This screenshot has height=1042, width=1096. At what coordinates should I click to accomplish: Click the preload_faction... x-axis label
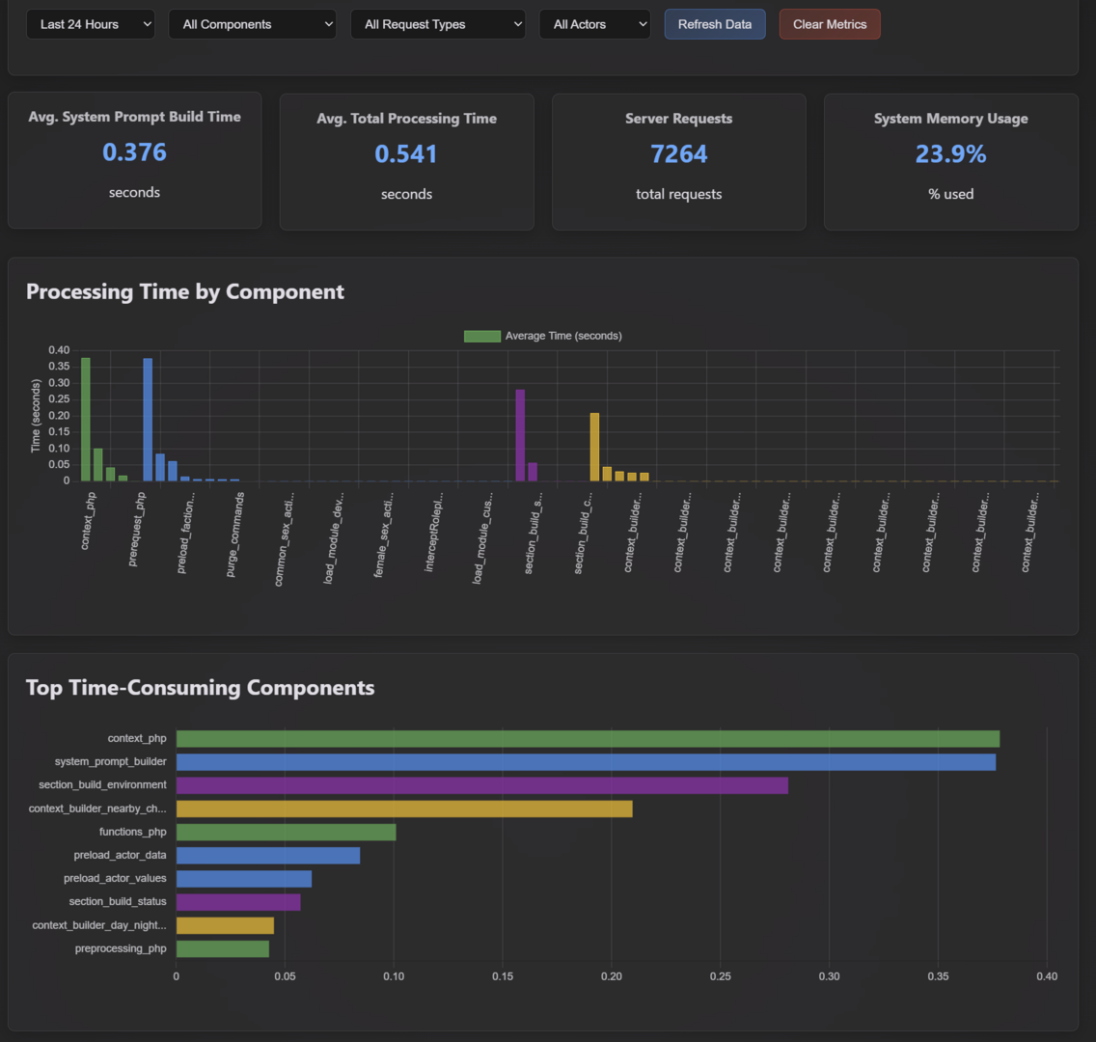click(x=186, y=533)
